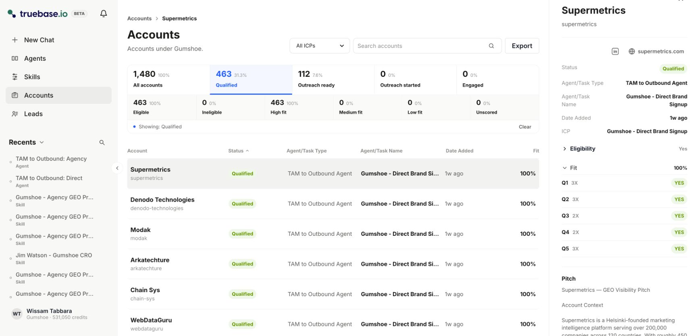Click the Export button
The image size is (697, 336).
point(522,46)
